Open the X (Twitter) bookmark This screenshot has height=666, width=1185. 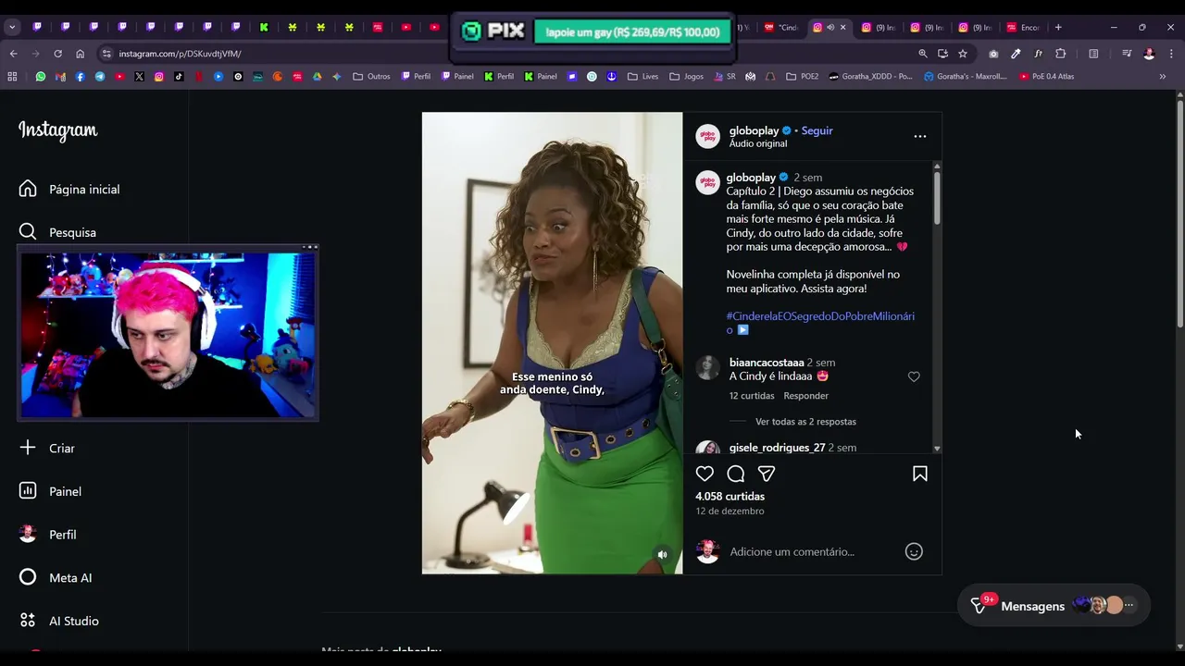tap(139, 77)
